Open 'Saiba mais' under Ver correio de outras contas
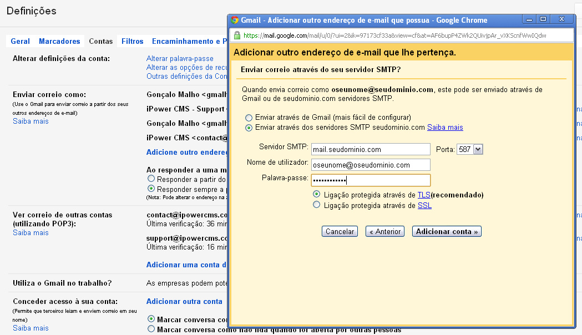This screenshot has width=582, height=335. pos(31,232)
